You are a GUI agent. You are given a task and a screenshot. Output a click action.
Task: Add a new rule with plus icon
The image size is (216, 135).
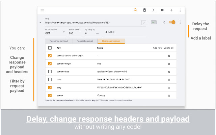point(171,10)
